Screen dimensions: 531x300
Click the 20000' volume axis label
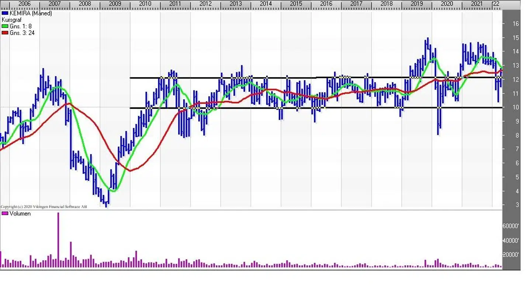[x=511, y=255]
